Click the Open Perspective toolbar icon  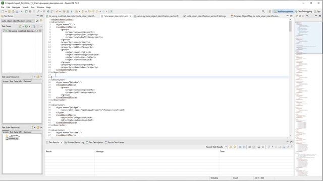pyautogui.click(x=270, y=12)
